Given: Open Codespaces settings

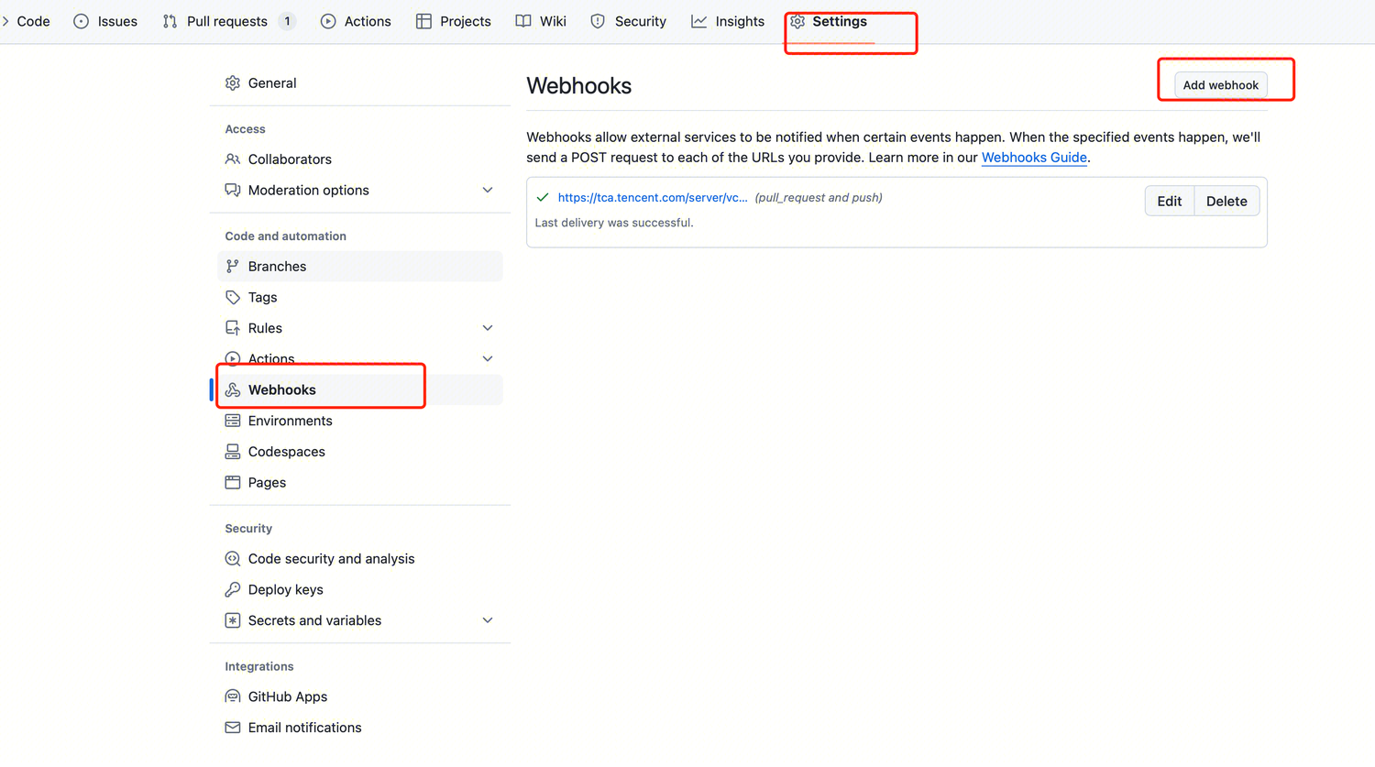Looking at the screenshot, I should click(x=360, y=452).
